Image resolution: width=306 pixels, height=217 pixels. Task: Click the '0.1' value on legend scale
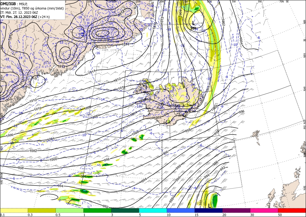2,215
